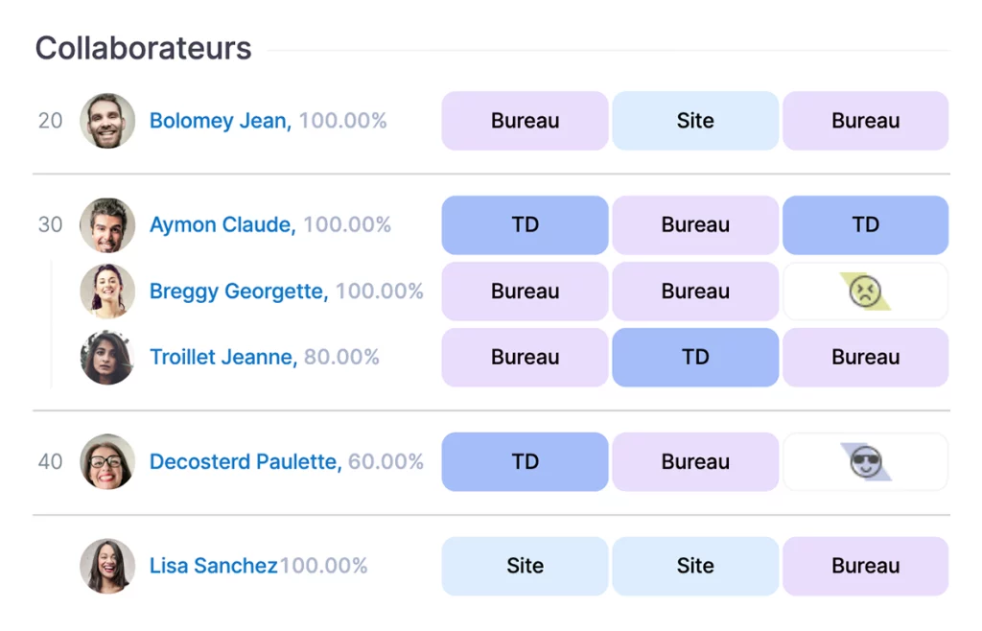Click the sunglasses emoji for Decosterd Paulette
982x631 pixels.
point(865,462)
